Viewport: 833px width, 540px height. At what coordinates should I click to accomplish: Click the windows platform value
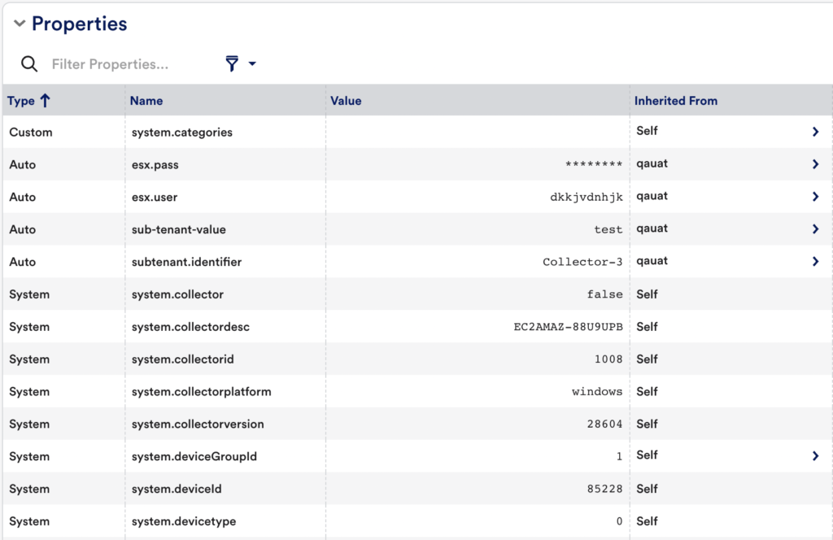[597, 391]
